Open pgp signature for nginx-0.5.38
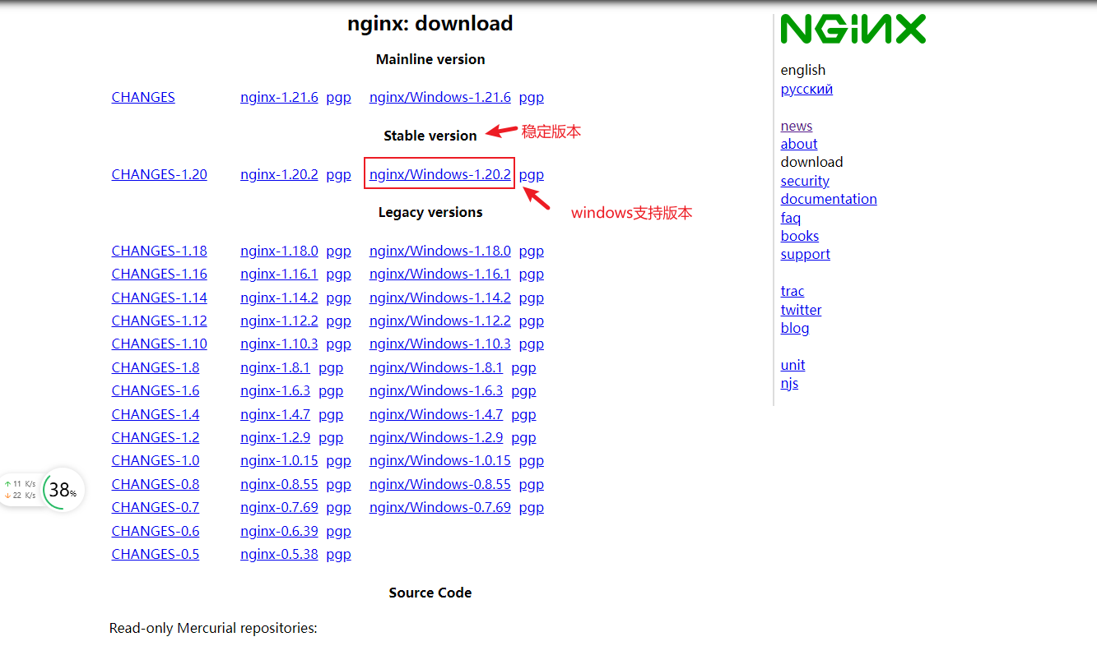The image size is (1097, 646). 339,555
